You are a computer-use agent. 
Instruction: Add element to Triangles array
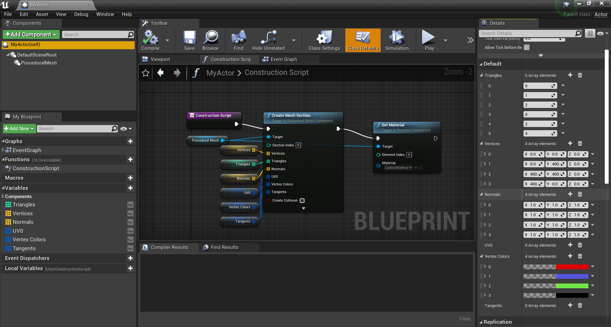570,75
